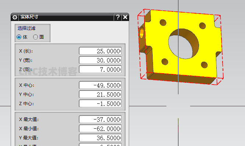The image size is (245, 146).
Task: Click the 实体尺寸 dialog title
Action: coord(29,17)
